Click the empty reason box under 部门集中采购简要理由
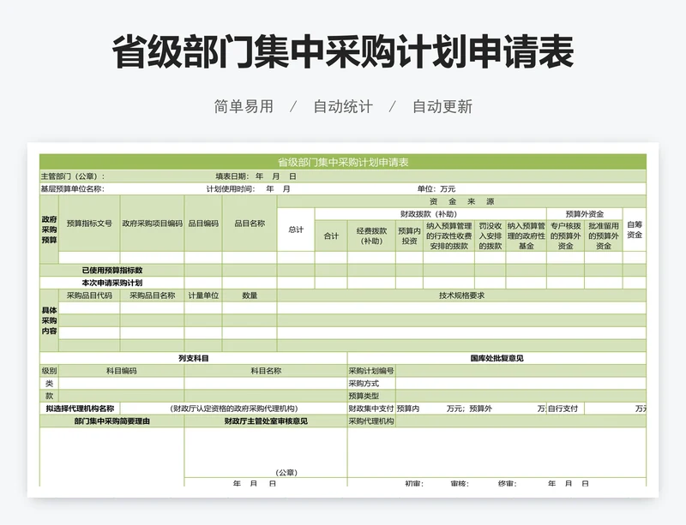686x525 pixels. pyautogui.click(x=112, y=456)
